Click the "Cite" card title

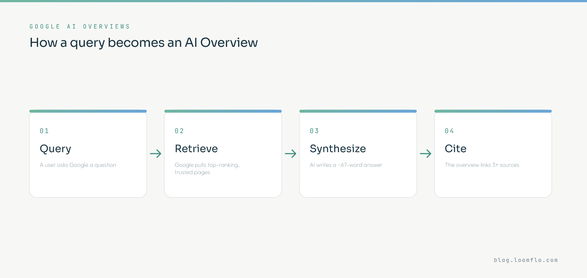click(456, 149)
